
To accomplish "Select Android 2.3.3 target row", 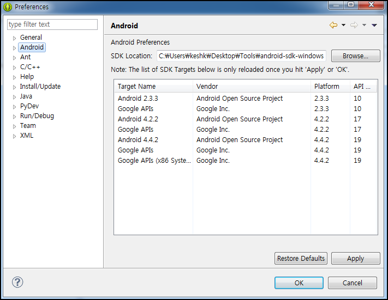I will click(x=246, y=98).
